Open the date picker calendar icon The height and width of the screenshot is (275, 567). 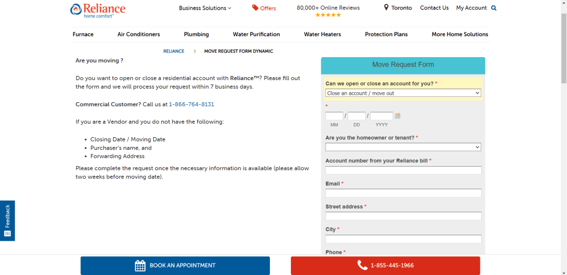pos(397,116)
